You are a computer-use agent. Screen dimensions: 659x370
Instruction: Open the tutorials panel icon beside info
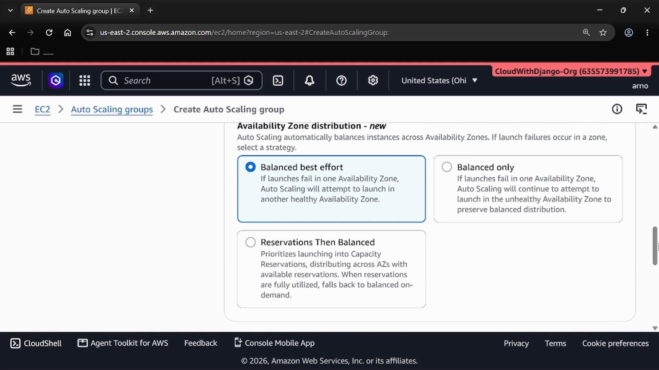(641, 109)
